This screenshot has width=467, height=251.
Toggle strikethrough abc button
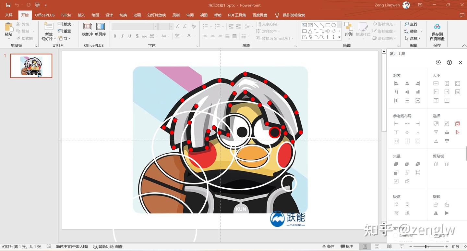pyautogui.click(x=145, y=36)
